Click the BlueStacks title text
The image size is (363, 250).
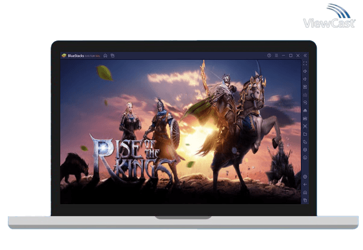(x=76, y=56)
